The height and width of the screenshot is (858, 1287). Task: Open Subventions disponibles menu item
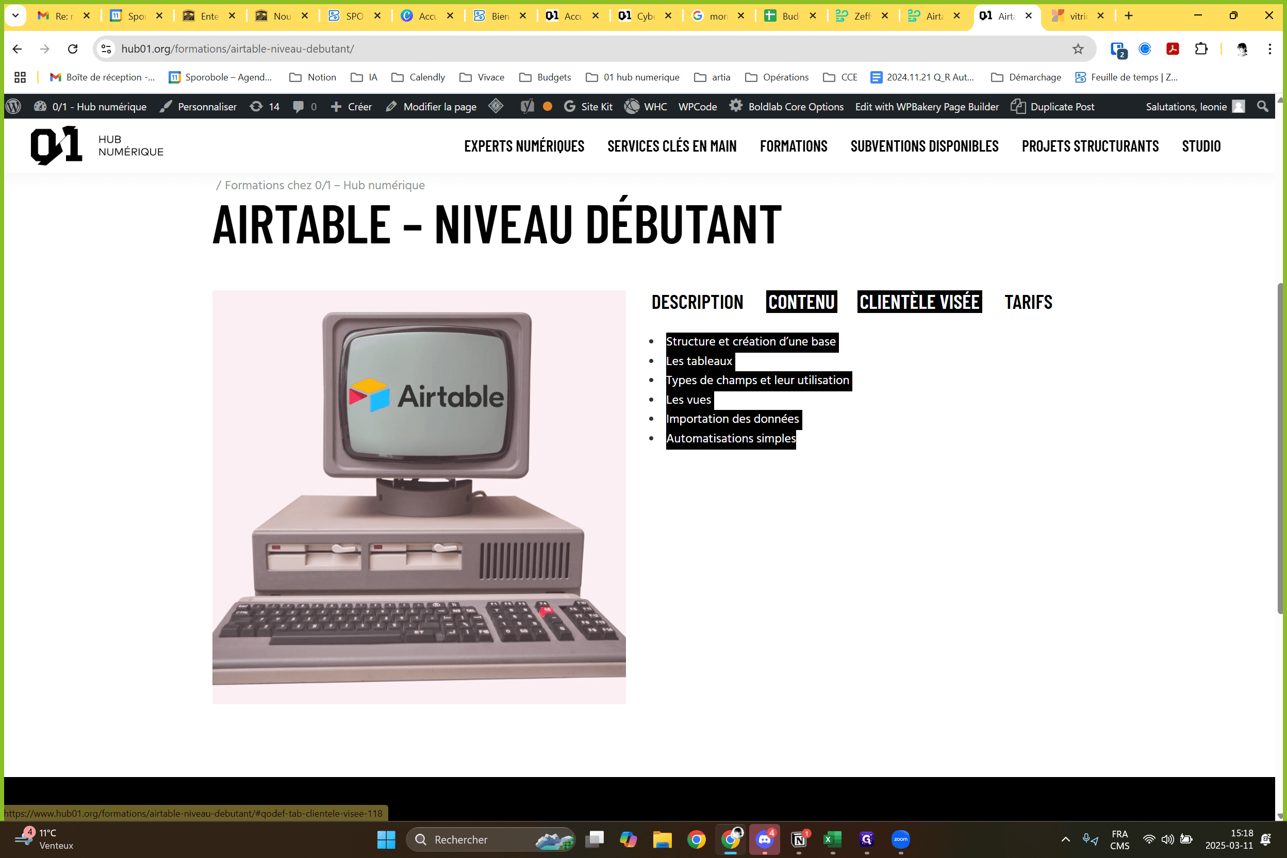click(924, 146)
